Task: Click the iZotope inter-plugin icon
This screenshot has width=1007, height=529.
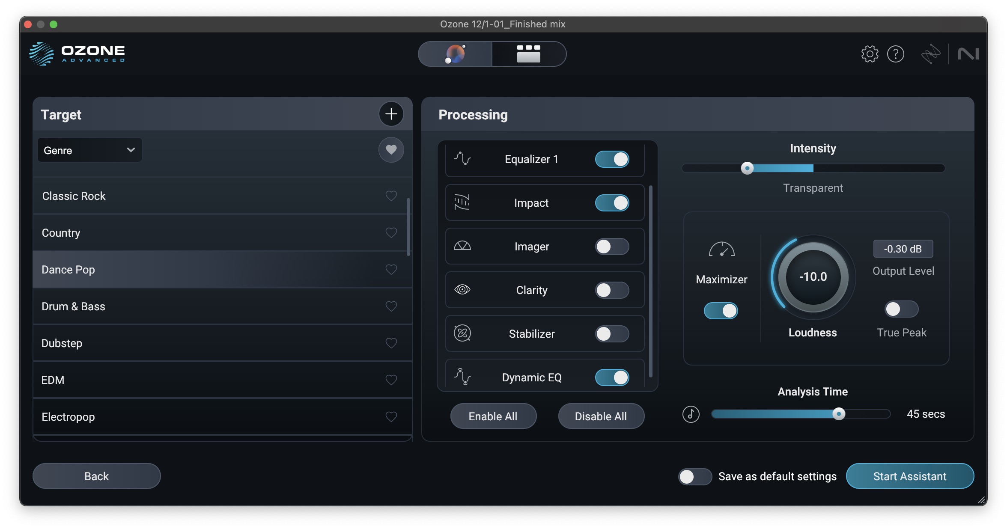Action: pos(931,54)
